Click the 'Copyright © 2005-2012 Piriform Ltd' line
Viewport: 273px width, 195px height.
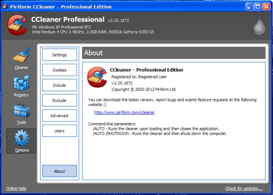[143, 89]
